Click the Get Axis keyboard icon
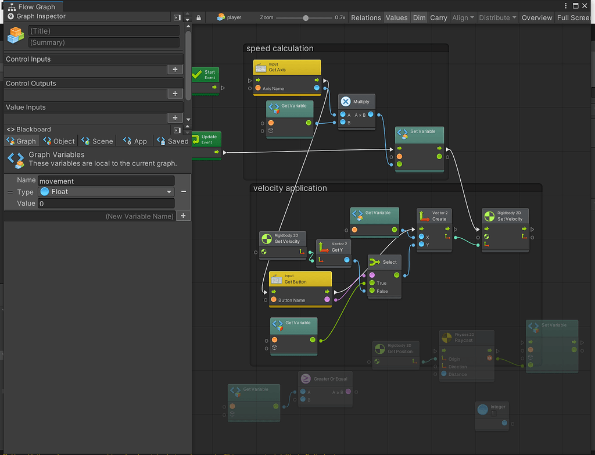Screen dimensions: 595x455 click(x=261, y=67)
